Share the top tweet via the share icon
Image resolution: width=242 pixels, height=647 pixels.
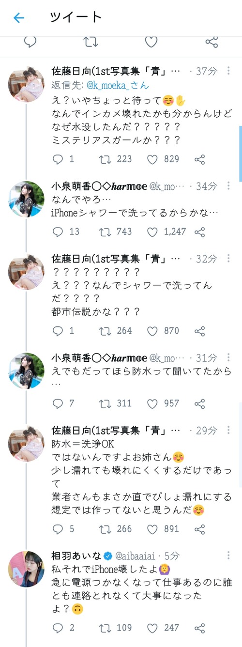(x=212, y=42)
